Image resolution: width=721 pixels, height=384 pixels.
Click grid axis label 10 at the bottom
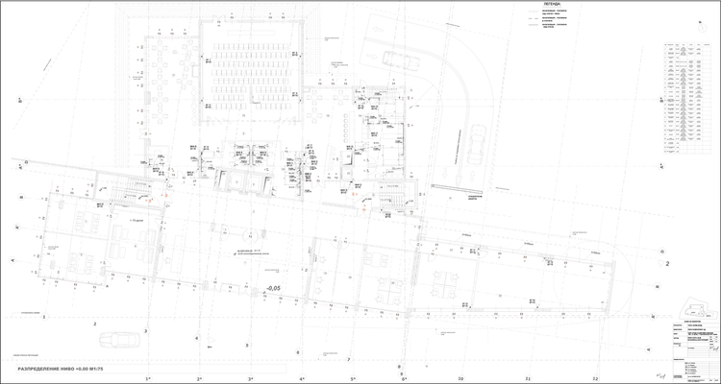[460, 379]
